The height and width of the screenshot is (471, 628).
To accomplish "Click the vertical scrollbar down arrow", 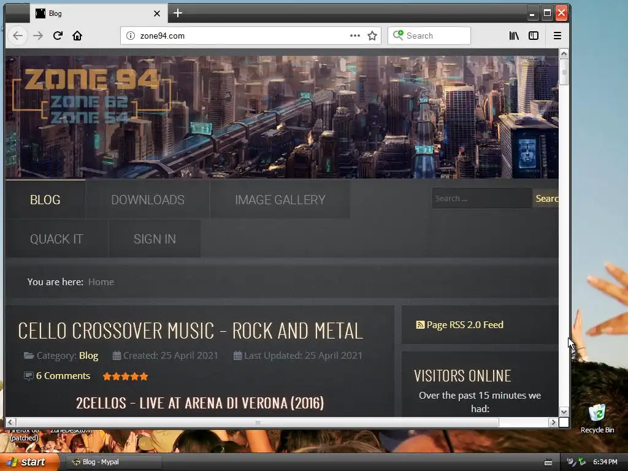I will coord(564,412).
